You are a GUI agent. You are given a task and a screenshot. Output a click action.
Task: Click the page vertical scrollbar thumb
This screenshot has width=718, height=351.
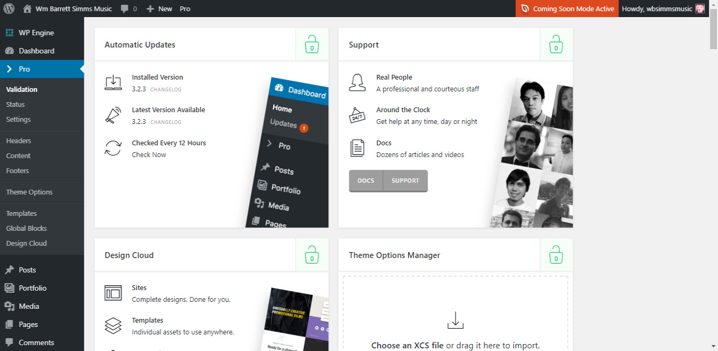point(714,29)
